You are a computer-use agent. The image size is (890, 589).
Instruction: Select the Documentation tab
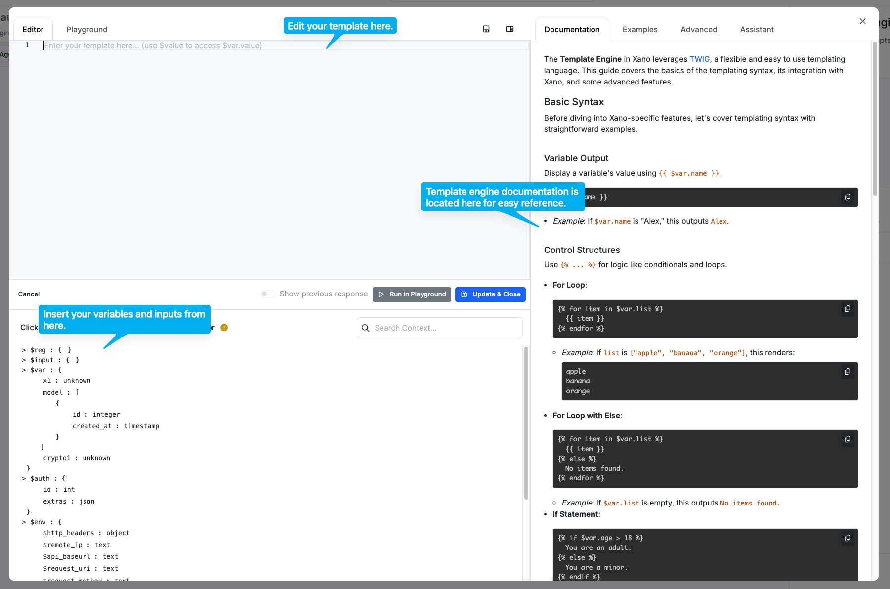click(572, 29)
